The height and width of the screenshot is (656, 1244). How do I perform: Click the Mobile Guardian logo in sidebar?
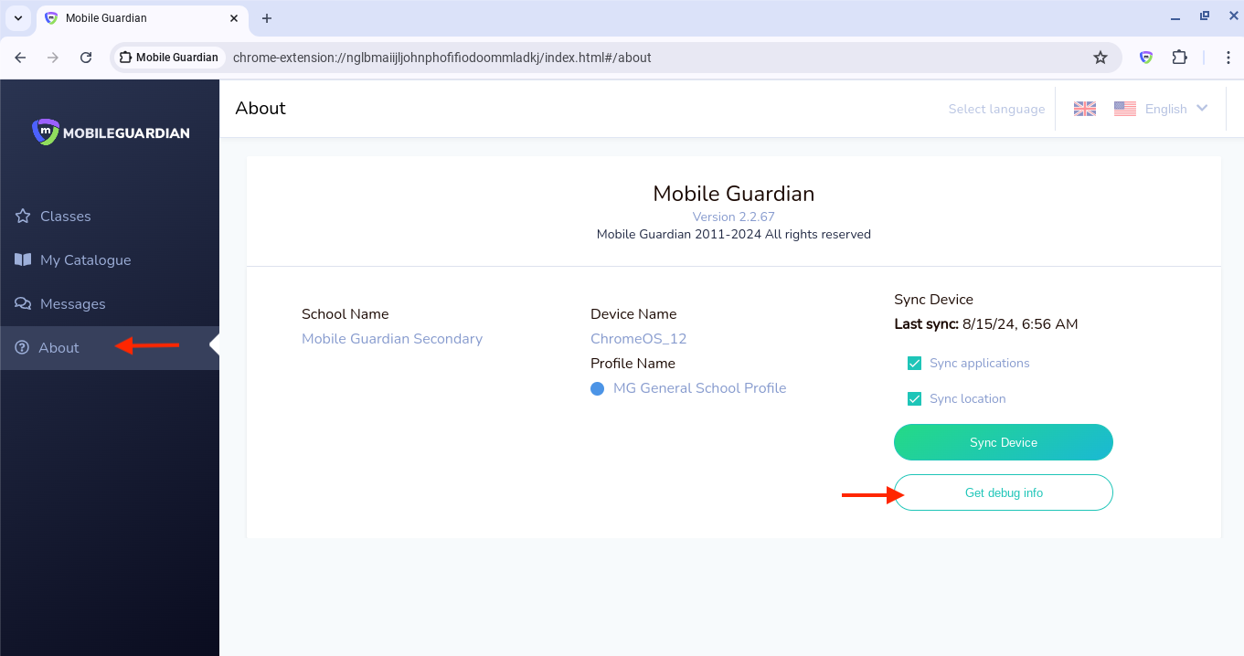[110, 132]
